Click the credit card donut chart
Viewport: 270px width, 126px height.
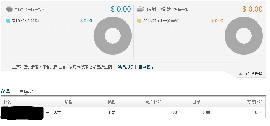(244, 36)
